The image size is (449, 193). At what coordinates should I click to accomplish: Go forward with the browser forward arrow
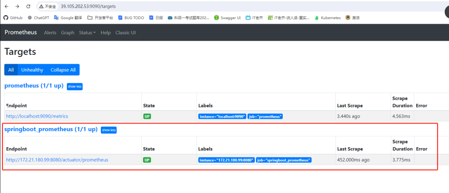(x=17, y=6)
